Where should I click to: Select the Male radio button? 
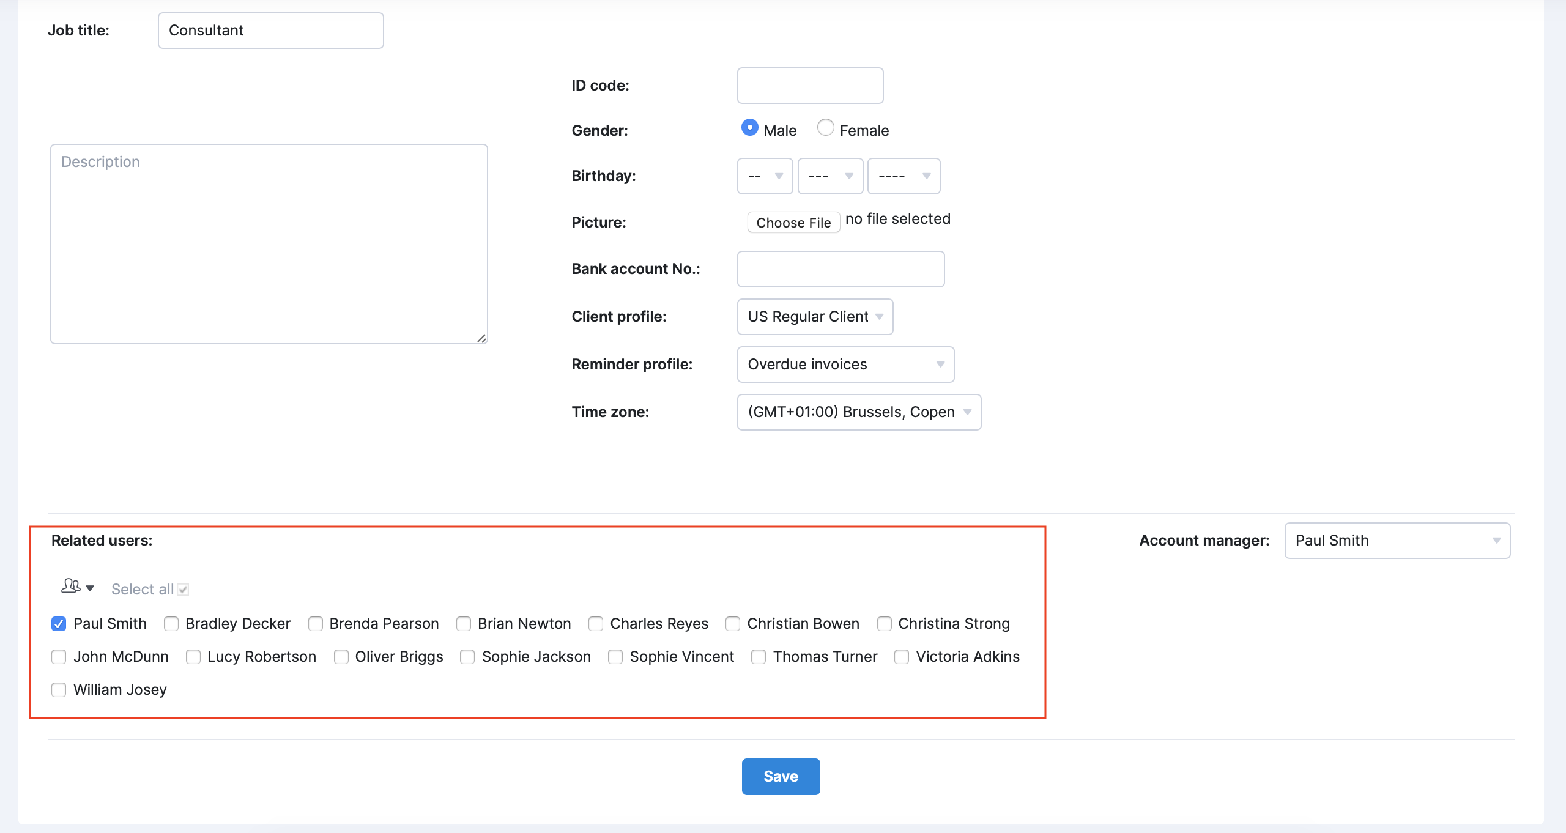pyautogui.click(x=749, y=128)
